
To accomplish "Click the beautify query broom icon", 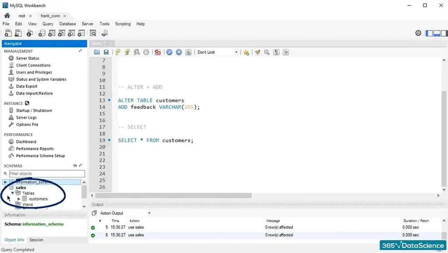I will [257, 52].
